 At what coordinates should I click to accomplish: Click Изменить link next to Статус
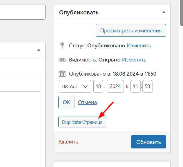point(139,46)
